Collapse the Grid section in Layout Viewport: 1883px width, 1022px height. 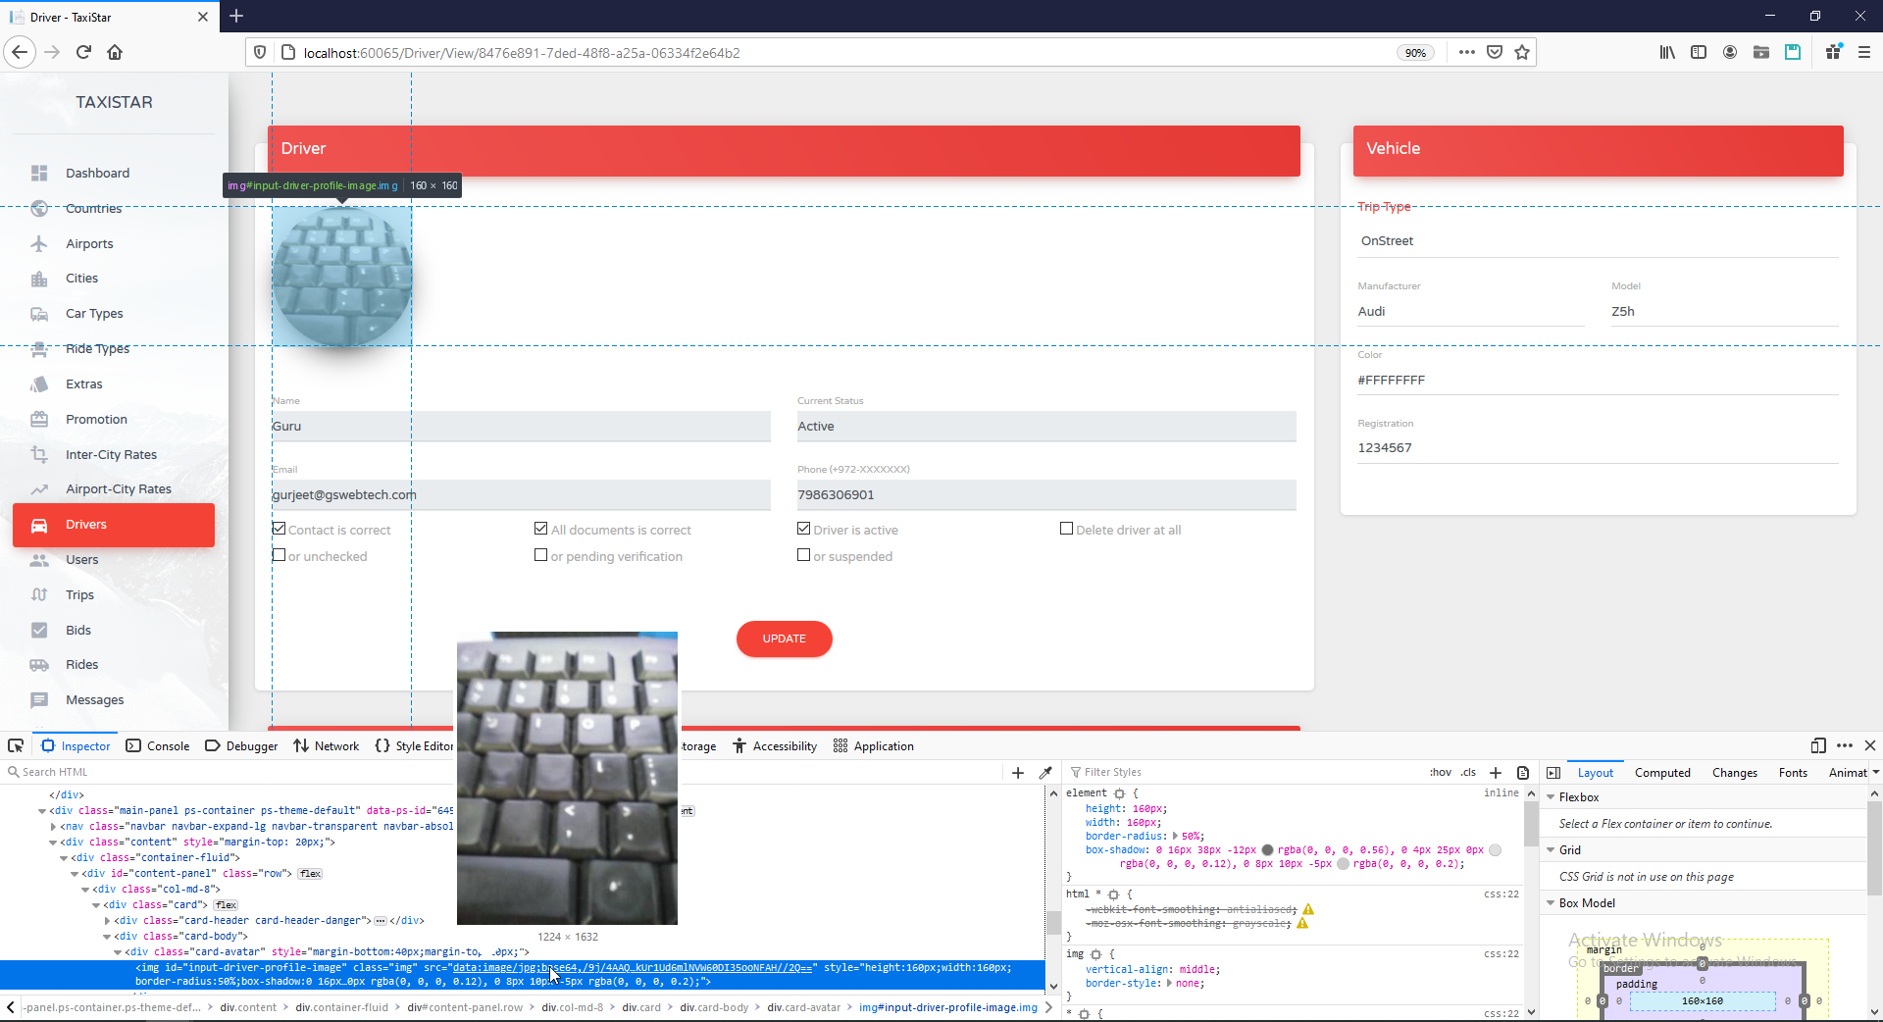coord(1551,850)
